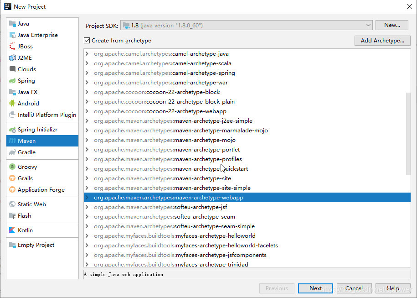Click the Next button
This screenshot has height=298, width=417.
[315, 288]
